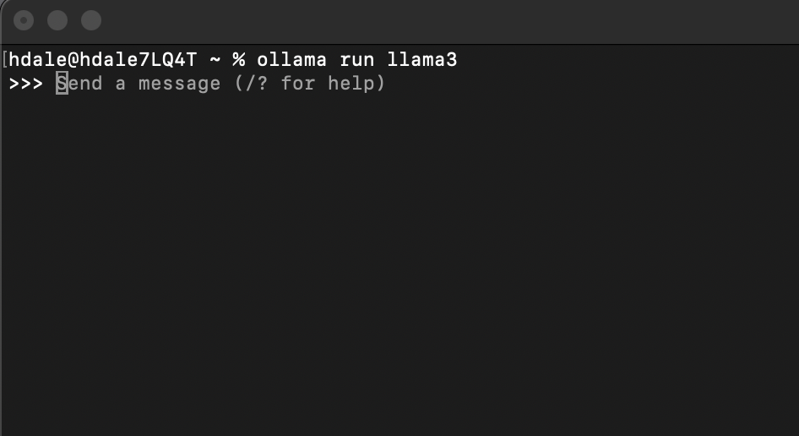Click the empty terminal area below the prompt

pyautogui.click(x=399, y=270)
